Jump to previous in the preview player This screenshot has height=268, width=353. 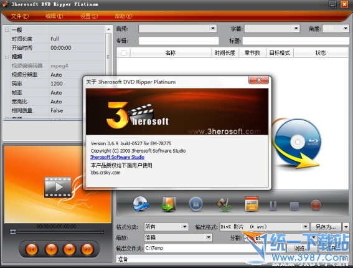coord(32,249)
